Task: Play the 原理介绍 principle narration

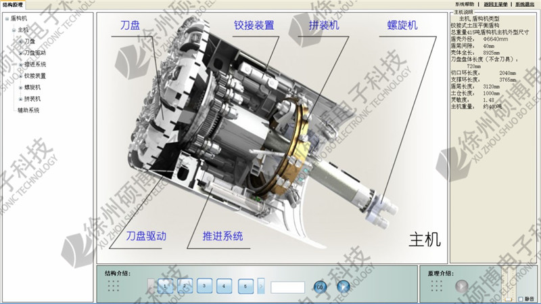Action: [x=462, y=286]
